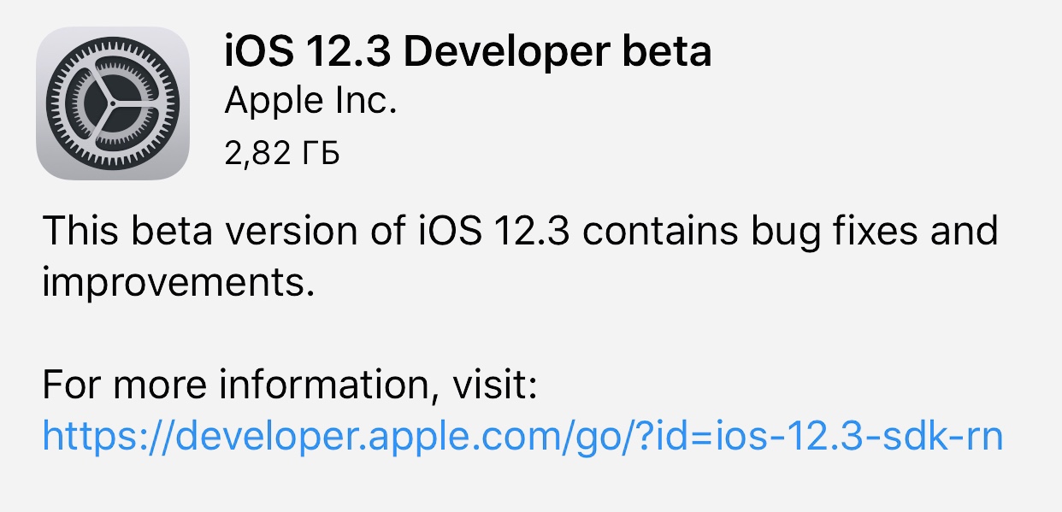Open the developer.apple.com release notes link
Image resolution: width=1062 pixels, height=512 pixels.
(x=522, y=438)
